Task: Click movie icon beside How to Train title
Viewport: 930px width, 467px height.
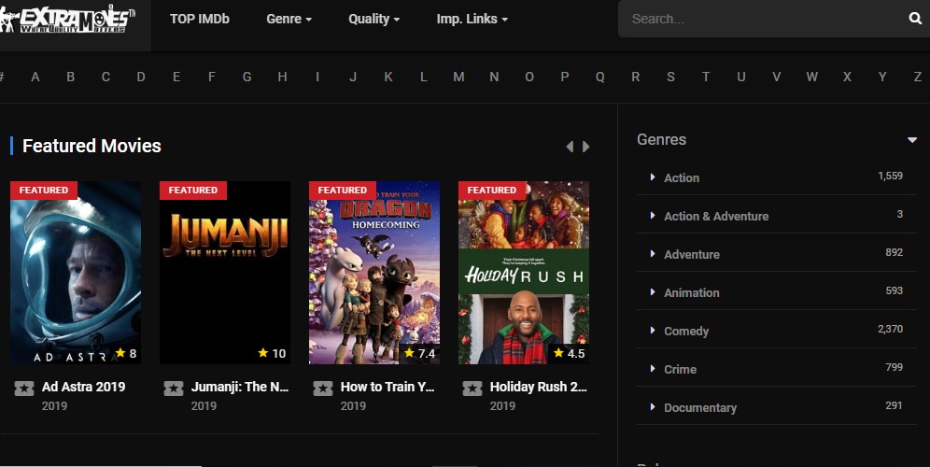Action: (x=323, y=389)
